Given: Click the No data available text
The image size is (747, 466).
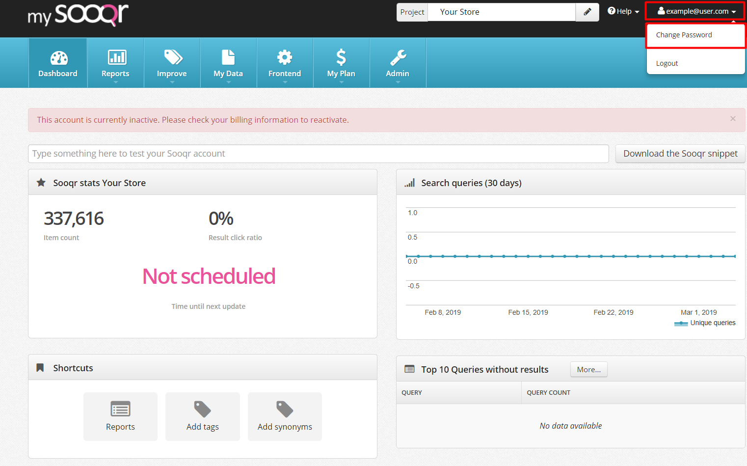Looking at the screenshot, I should [x=571, y=426].
